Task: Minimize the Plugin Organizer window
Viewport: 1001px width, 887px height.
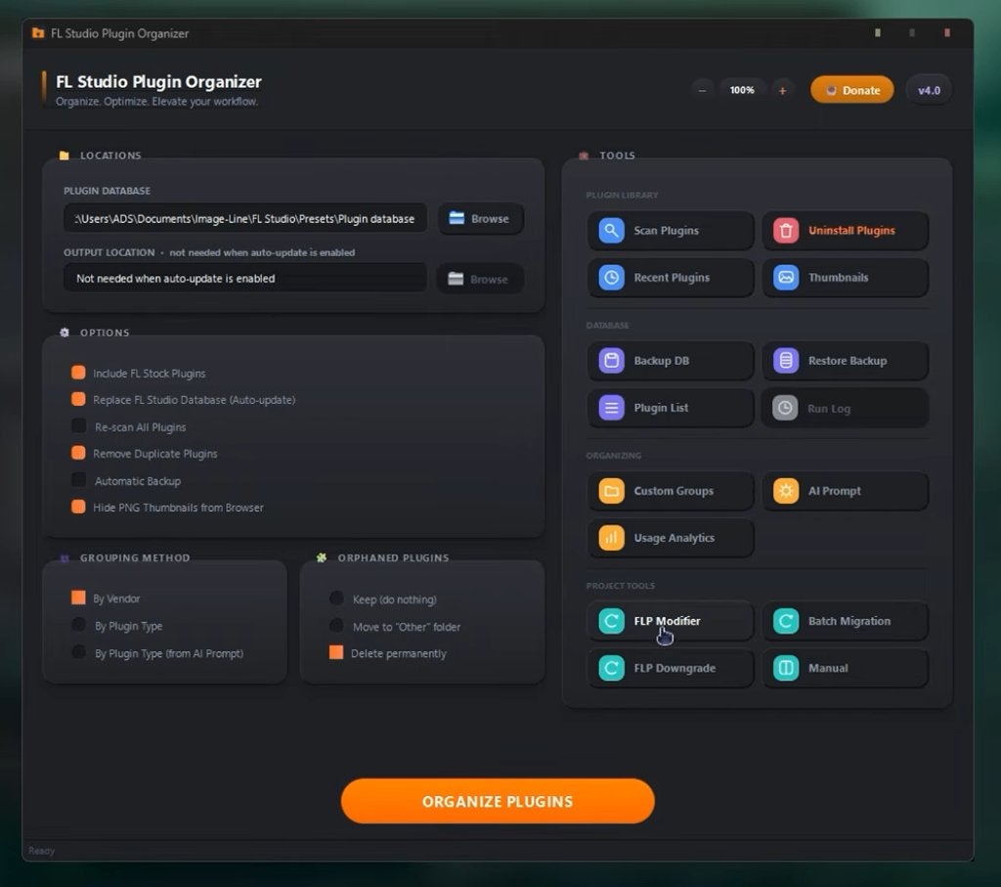Action: pos(878,33)
